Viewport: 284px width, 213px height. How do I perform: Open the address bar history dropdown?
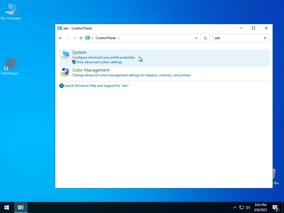point(196,38)
